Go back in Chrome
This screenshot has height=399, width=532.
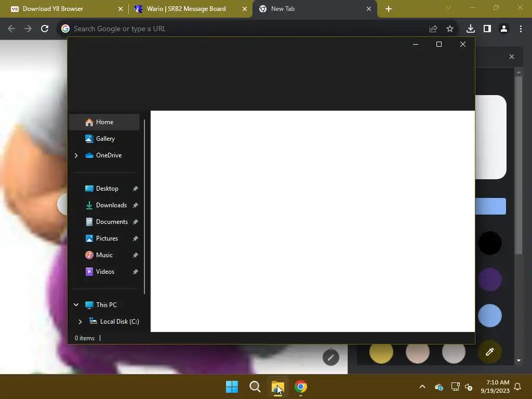coord(11,29)
